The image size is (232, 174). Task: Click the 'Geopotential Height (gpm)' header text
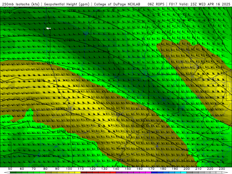(67, 4)
